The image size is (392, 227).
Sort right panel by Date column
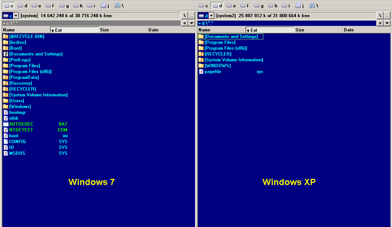click(366, 30)
